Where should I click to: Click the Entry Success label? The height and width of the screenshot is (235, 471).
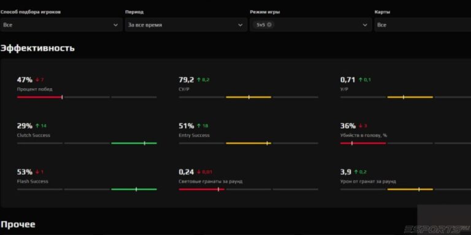point(194,135)
